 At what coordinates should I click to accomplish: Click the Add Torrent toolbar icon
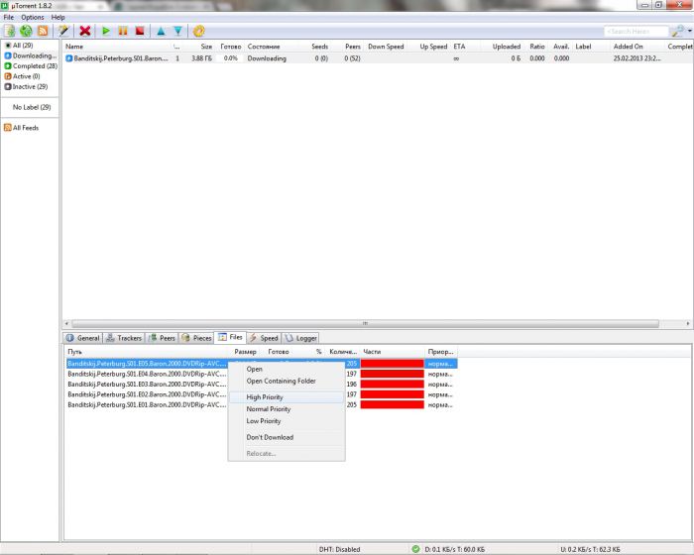9,32
